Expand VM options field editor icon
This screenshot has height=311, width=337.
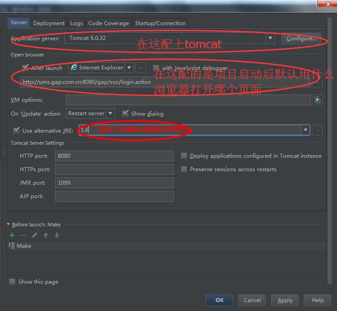tap(317, 100)
